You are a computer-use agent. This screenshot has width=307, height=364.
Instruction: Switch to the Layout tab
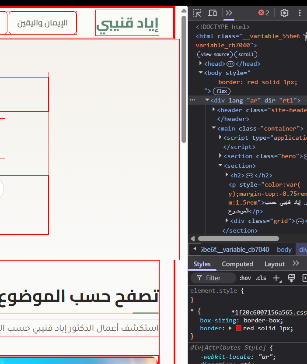click(275, 264)
